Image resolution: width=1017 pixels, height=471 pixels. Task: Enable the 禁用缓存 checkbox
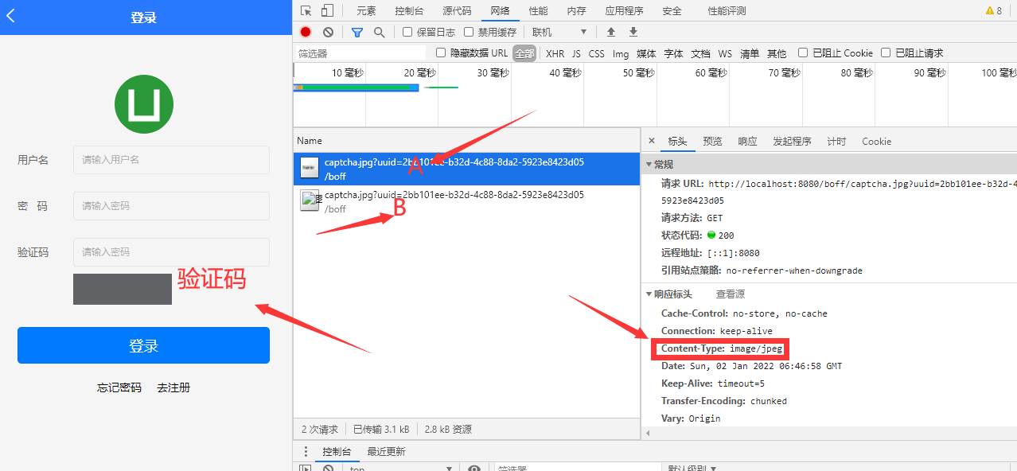(469, 32)
